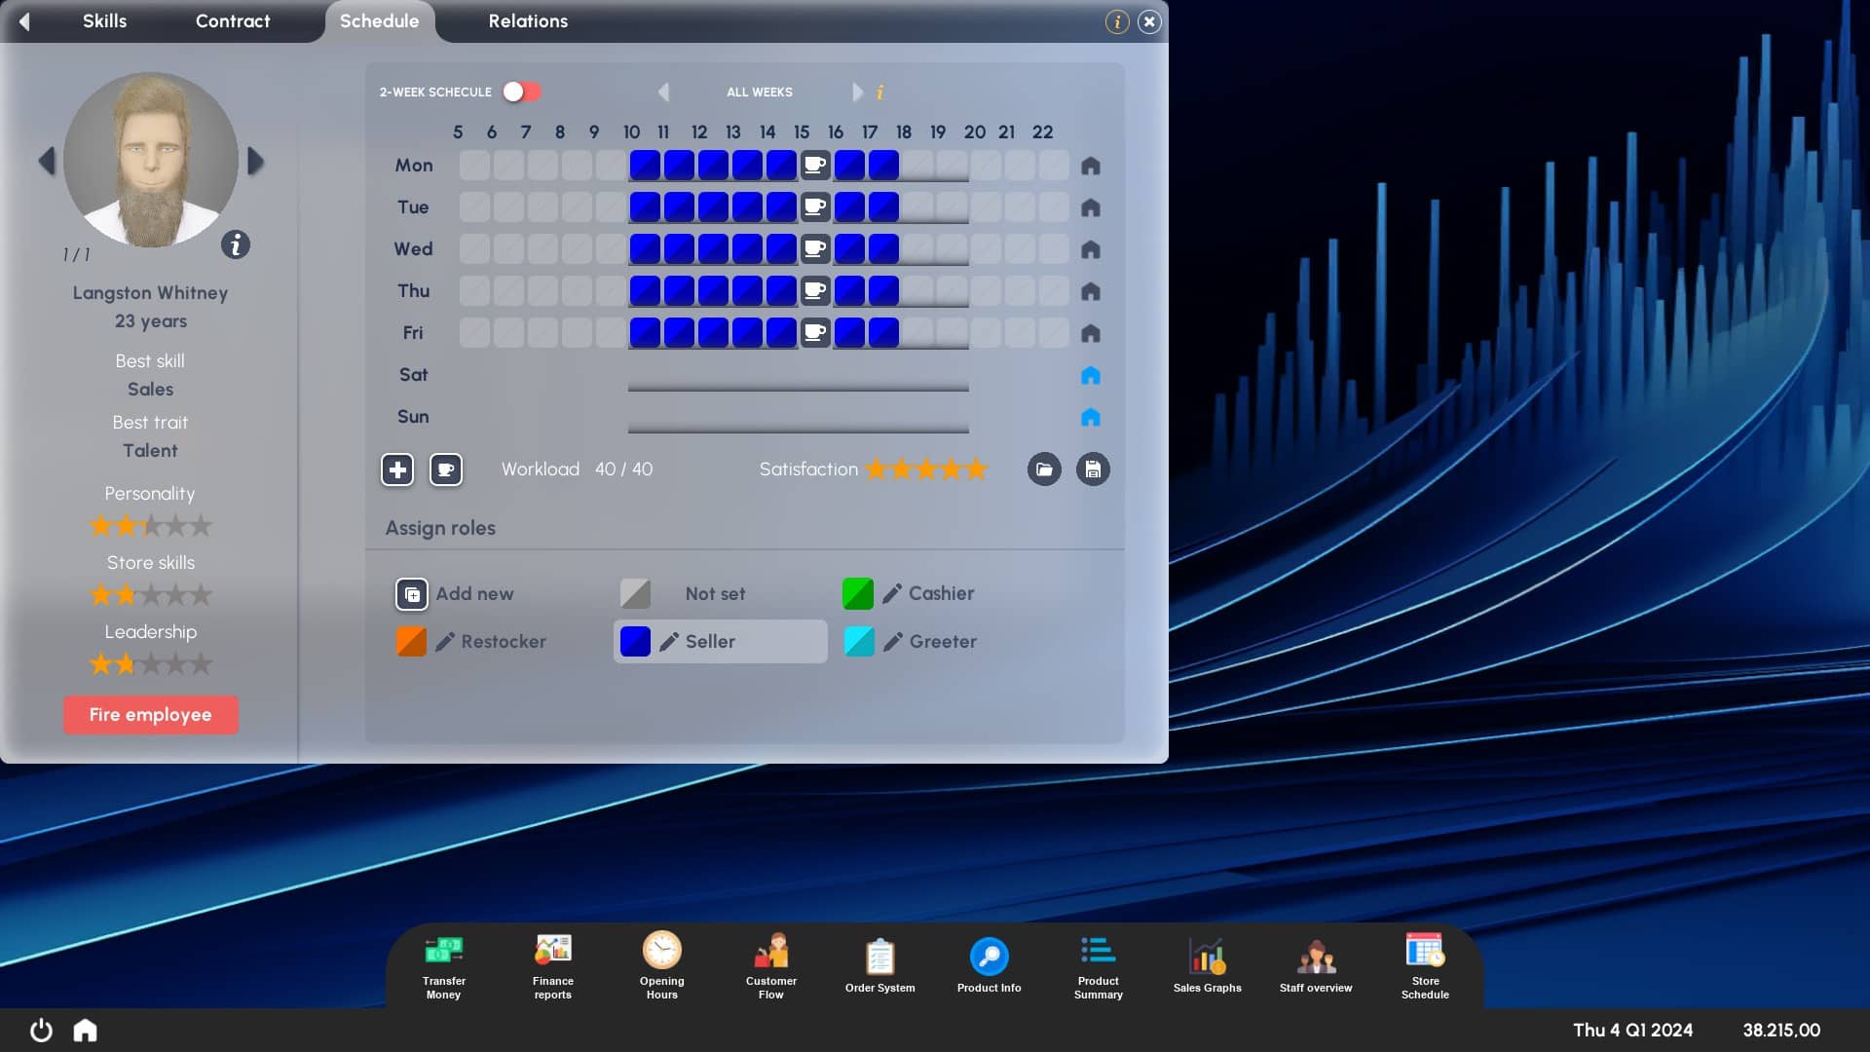Go to previous week with left arrow
Screen dimensions: 1870x1052
[664, 92]
